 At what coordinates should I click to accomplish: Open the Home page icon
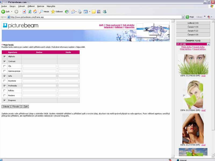click(x=35, y=12)
